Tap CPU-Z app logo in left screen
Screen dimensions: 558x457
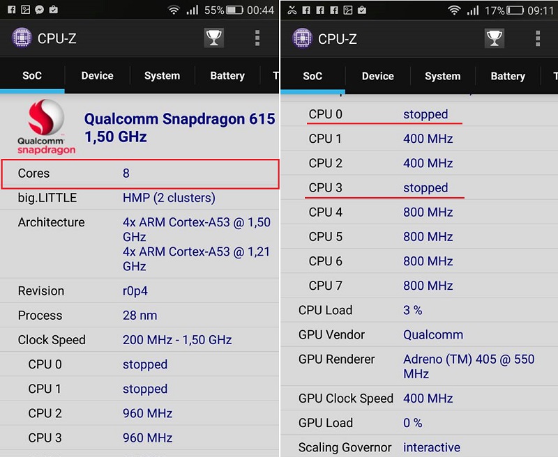[x=22, y=38]
